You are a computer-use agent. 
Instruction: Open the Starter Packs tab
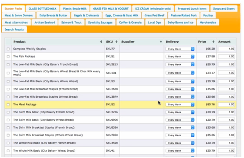click(13, 9)
